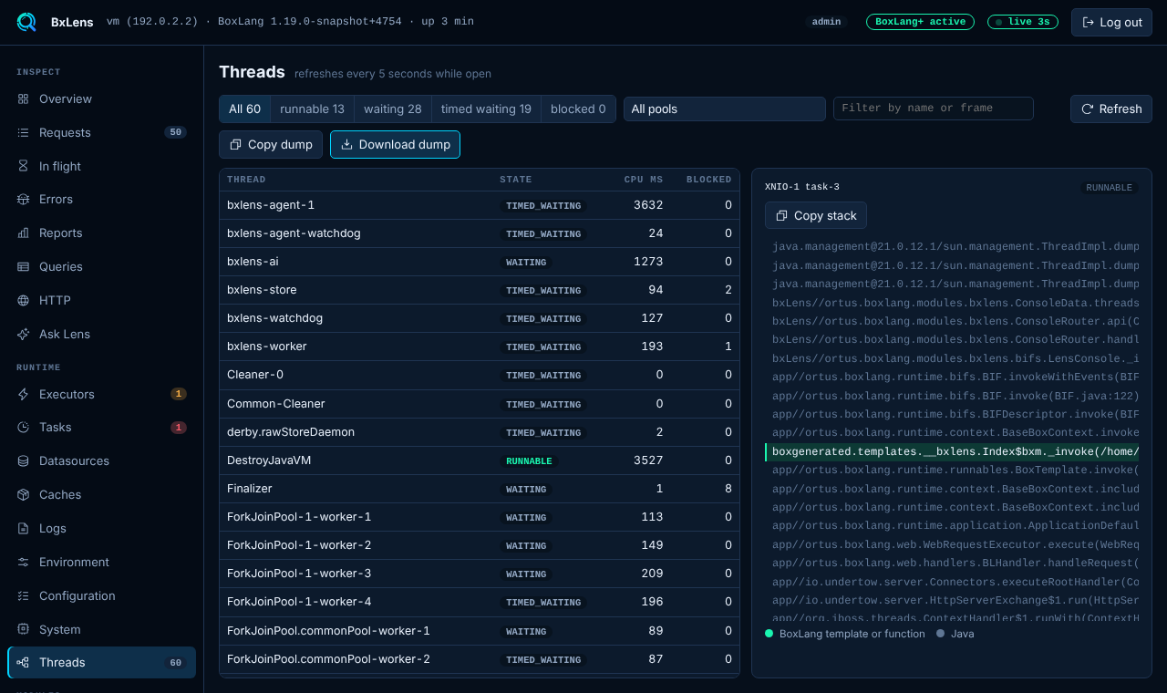
Task: Select the ForkJoinPool-1-worker-3 row
Action: click(480, 574)
